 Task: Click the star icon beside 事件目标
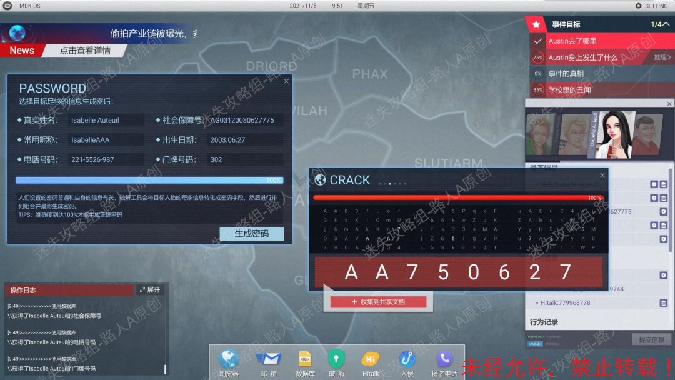tap(536, 24)
